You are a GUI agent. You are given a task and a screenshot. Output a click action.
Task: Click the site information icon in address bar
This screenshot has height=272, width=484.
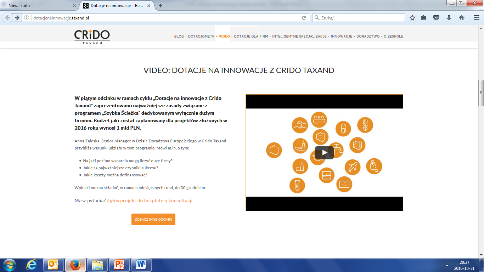tap(27, 18)
